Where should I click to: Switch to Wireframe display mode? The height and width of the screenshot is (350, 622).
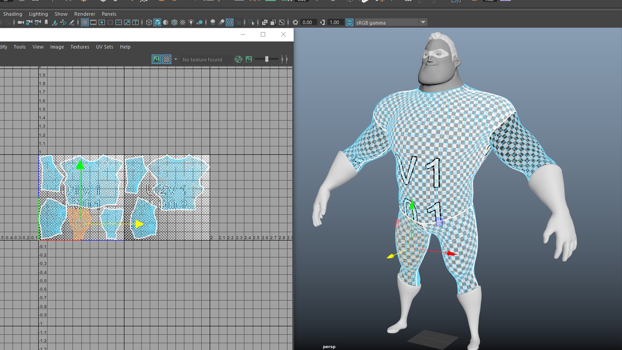[149, 22]
